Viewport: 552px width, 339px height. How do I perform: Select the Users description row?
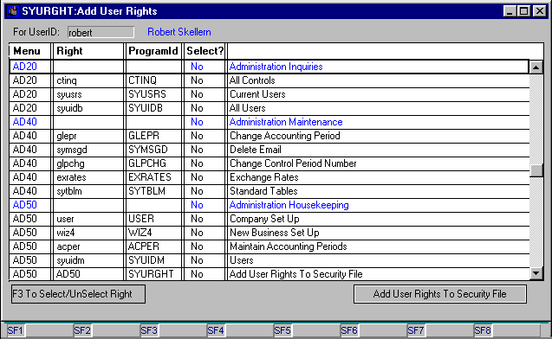(x=270, y=260)
